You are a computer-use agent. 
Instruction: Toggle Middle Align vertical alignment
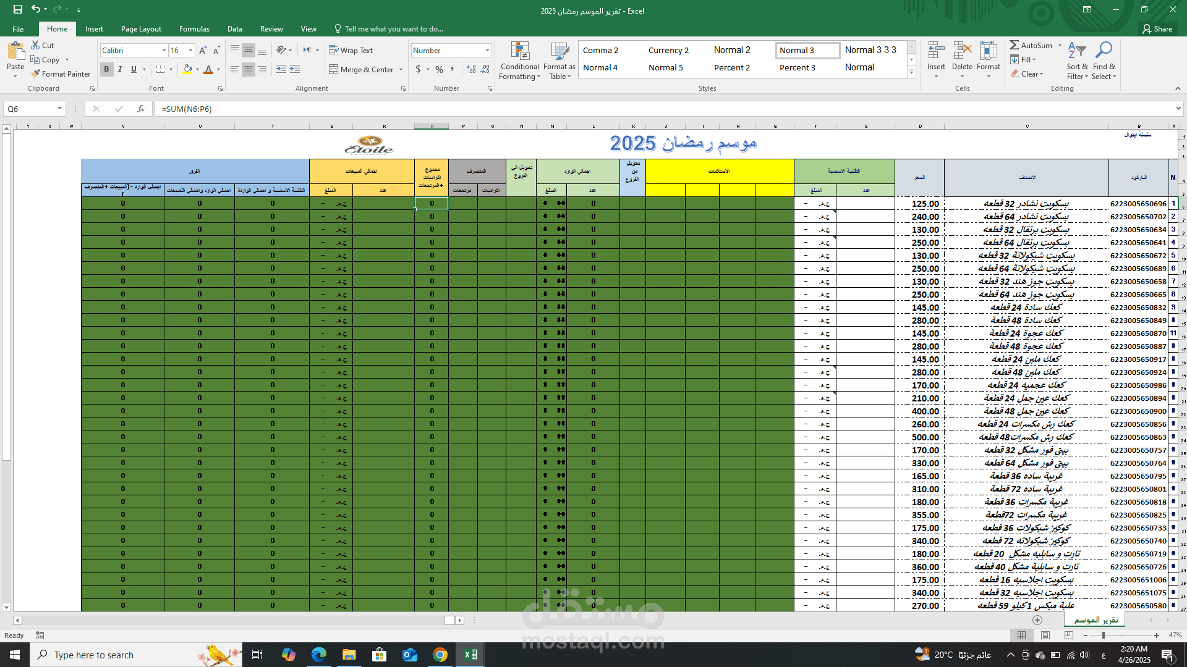[x=249, y=50]
